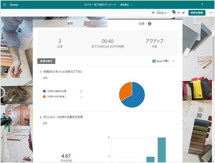Click the Forms home label

pos(14,5)
